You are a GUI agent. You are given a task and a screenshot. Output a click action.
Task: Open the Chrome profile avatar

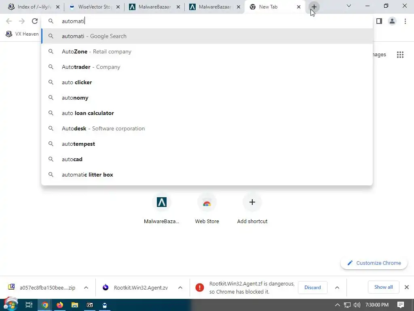392,21
